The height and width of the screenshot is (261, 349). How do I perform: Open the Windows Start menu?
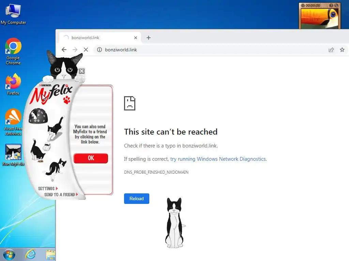click(9, 255)
